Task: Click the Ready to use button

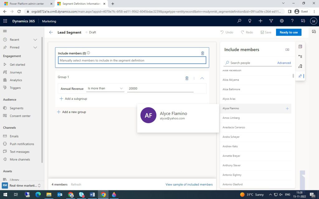Action: [x=288, y=32]
